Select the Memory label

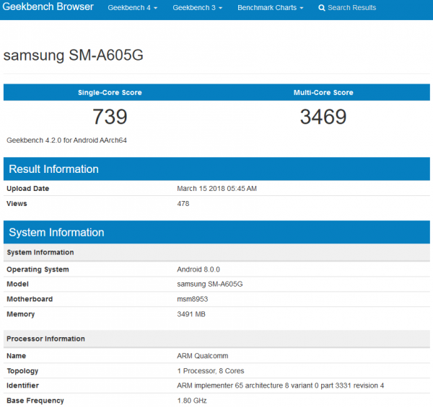tap(21, 314)
